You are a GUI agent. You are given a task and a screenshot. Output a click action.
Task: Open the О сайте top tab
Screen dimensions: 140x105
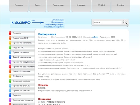click(121, 6)
